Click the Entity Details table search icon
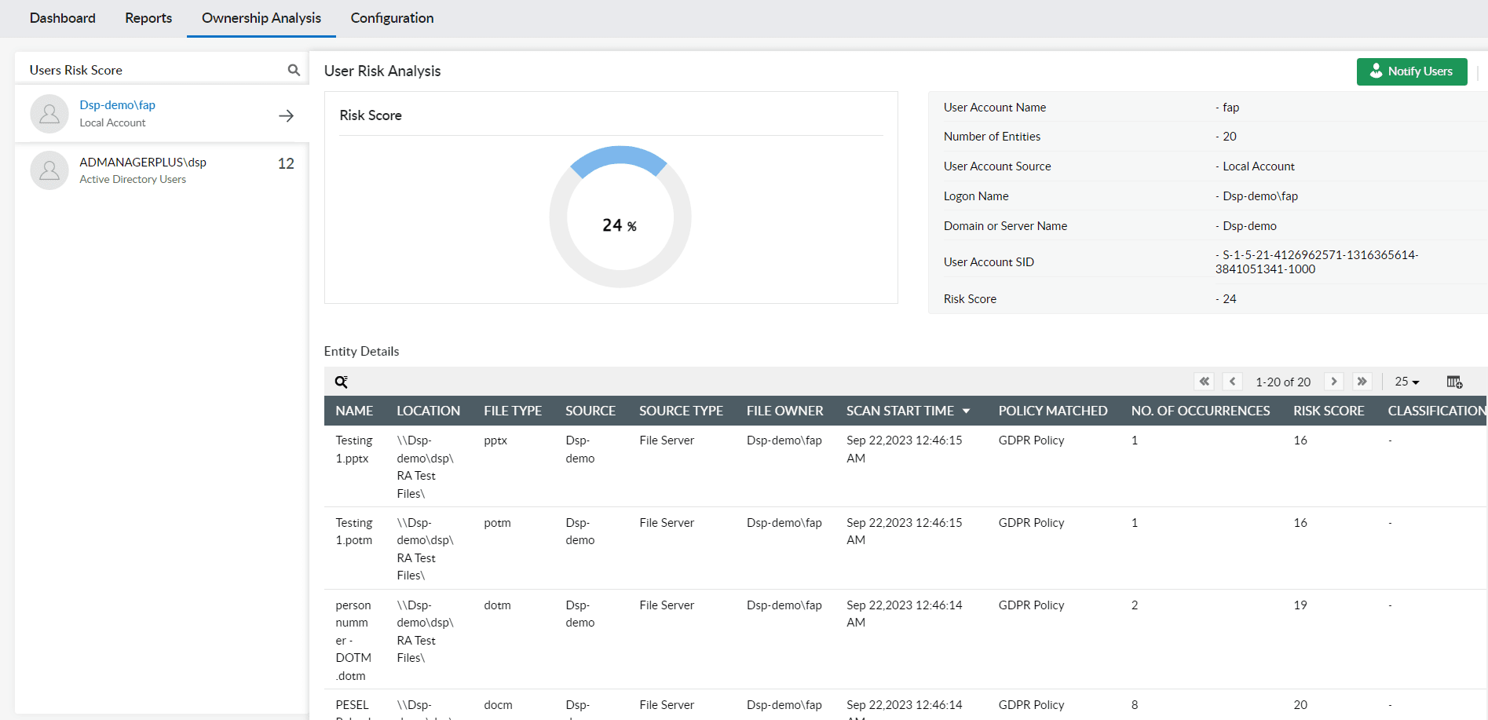Screen dimensions: 1488x720 tap(342, 382)
